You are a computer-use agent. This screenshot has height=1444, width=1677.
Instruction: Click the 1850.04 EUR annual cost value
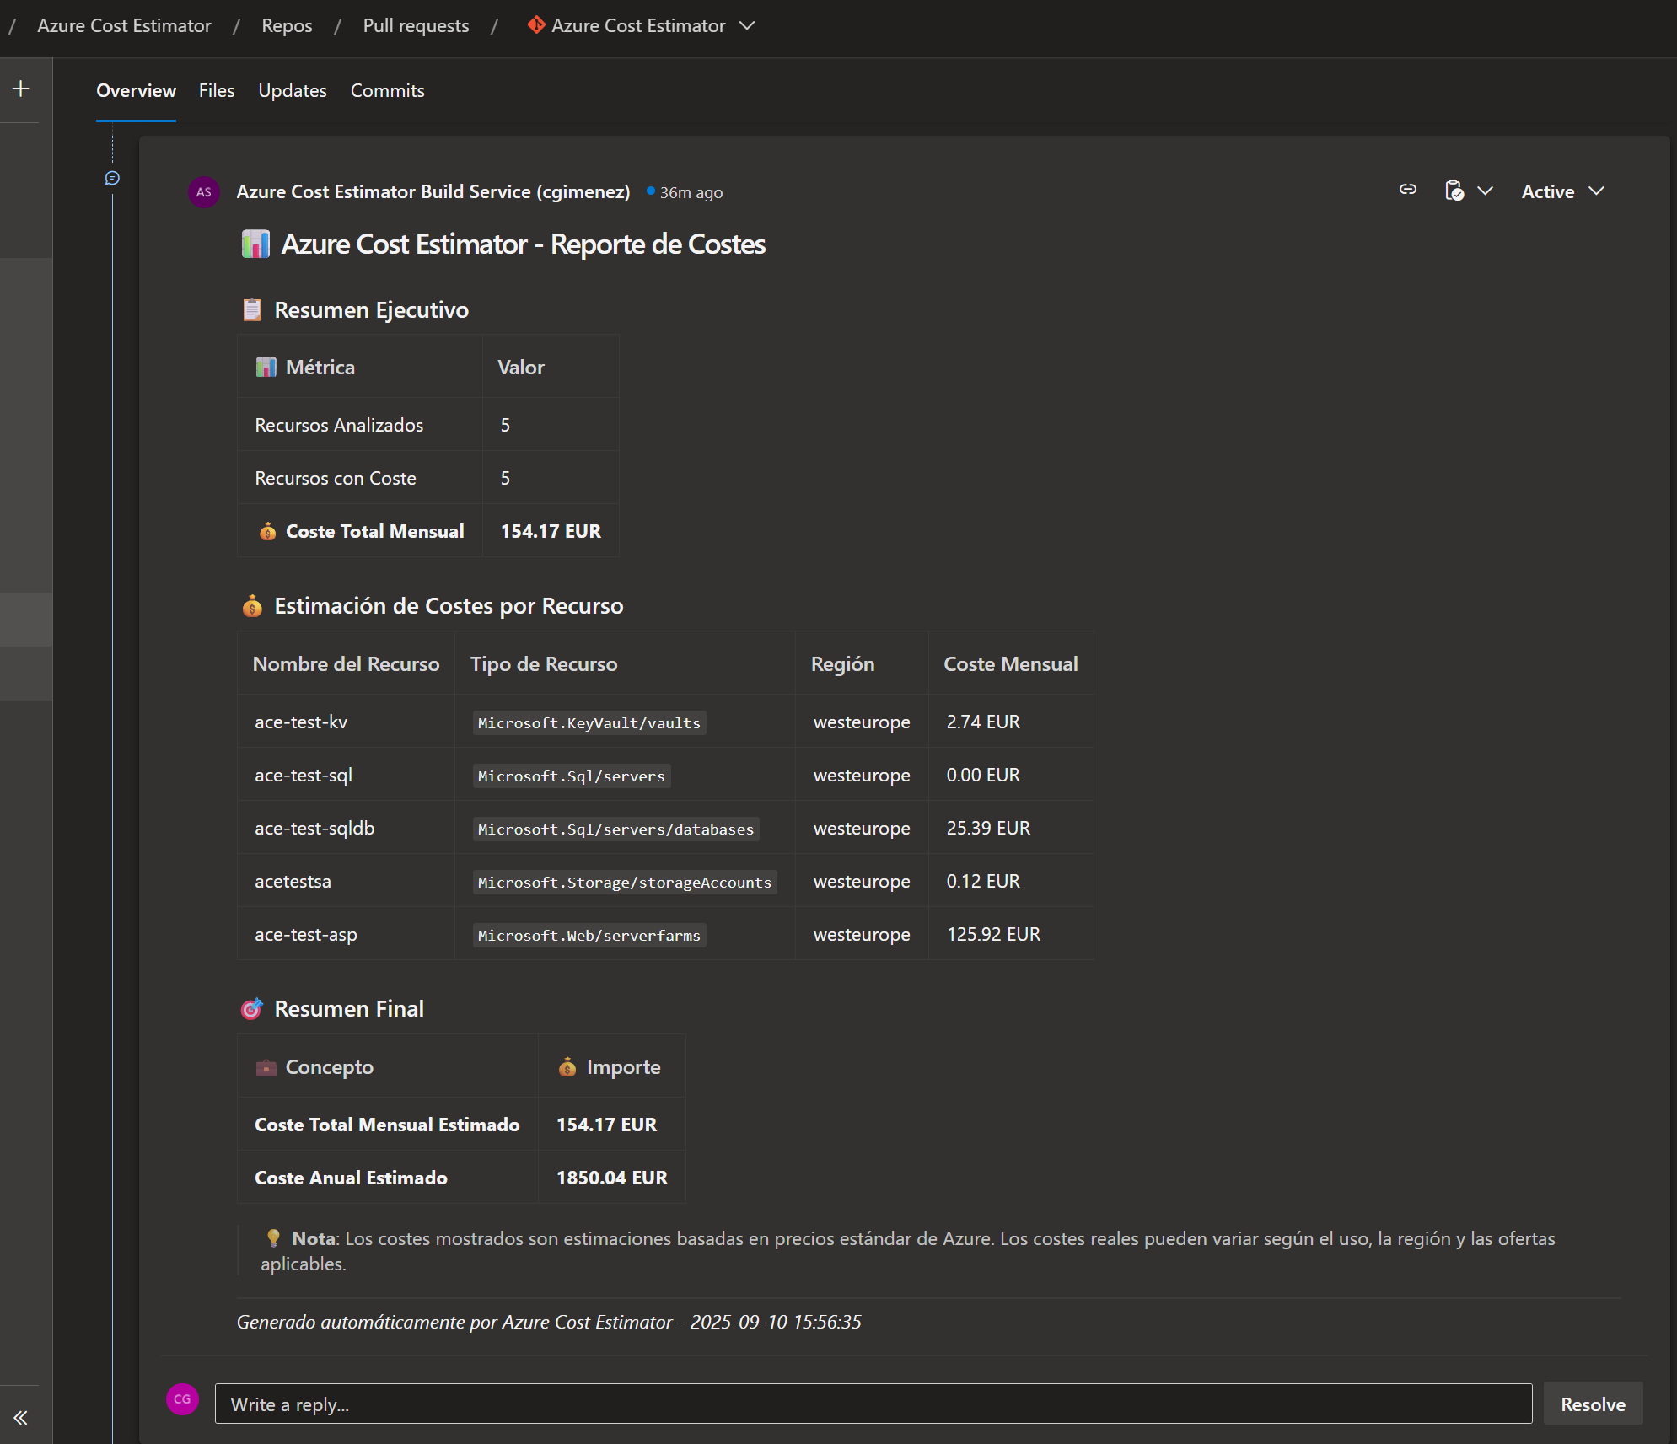(612, 1178)
